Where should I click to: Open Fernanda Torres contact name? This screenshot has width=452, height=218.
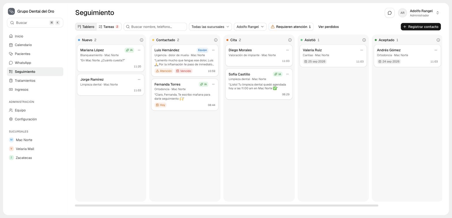167,84
